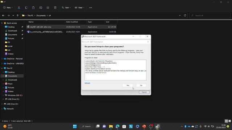
Task: Open the uts folder in sidebar
Action: (9, 50)
